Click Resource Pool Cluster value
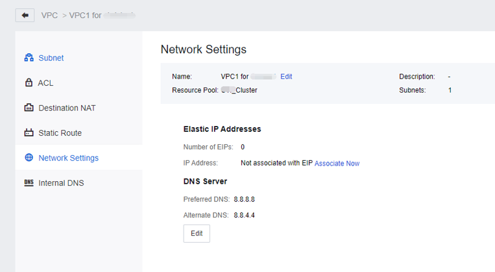This screenshot has width=495, height=272. (x=239, y=90)
